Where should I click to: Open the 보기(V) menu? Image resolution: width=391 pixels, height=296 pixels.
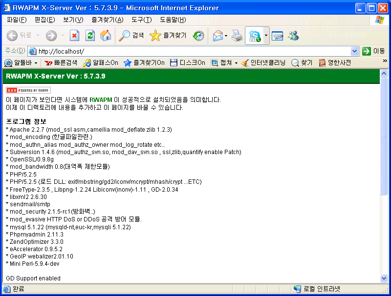(73, 20)
